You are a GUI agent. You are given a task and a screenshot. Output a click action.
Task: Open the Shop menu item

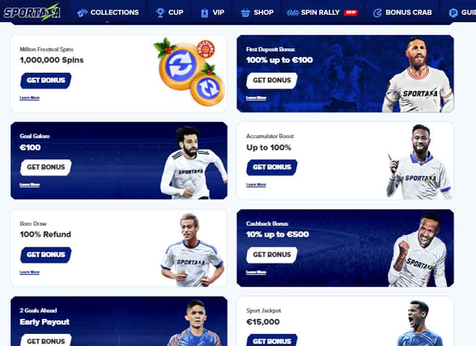pyautogui.click(x=263, y=12)
